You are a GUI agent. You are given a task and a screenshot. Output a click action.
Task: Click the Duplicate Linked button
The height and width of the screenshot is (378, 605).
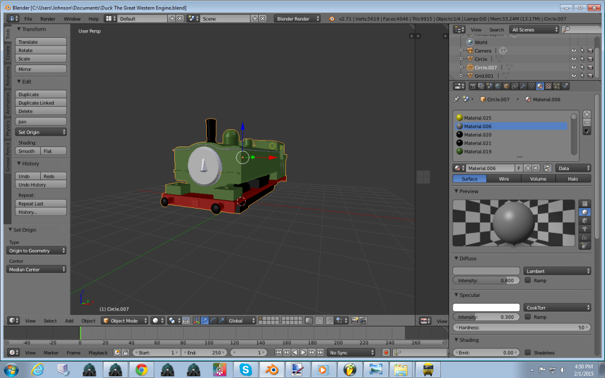[x=41, y=103]
